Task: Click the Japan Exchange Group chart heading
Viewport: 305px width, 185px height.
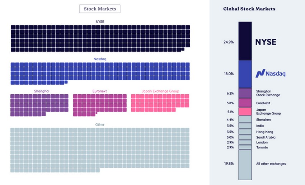Action: click(160, 91)
